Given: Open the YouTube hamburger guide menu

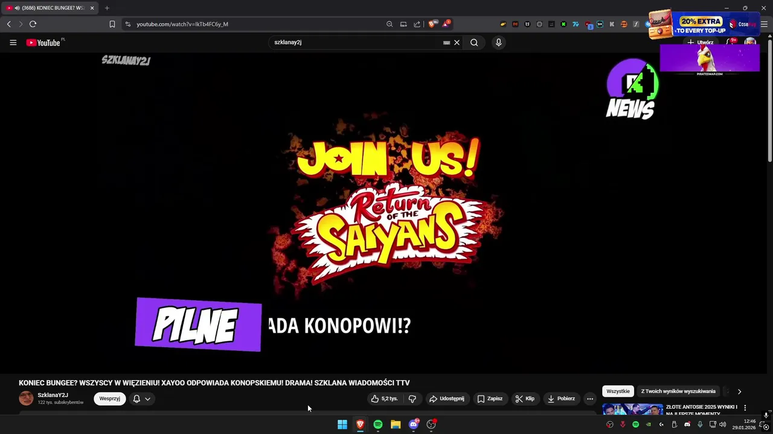Looking at the screenshot, I should pyautogui.click(x=13, y=43).
